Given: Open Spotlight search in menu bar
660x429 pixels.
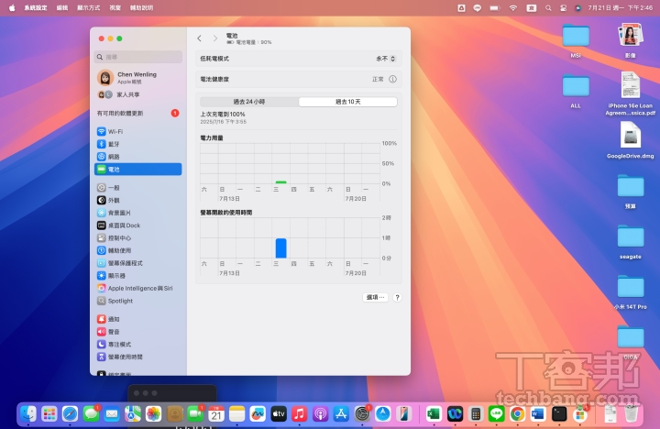Looking at the screenshot, I should tap(548, 7).
